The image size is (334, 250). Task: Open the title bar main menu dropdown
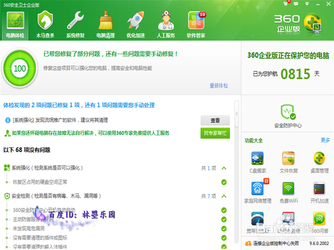[307, 3]
